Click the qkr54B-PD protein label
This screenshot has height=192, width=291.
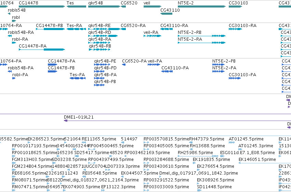(105, 68)
